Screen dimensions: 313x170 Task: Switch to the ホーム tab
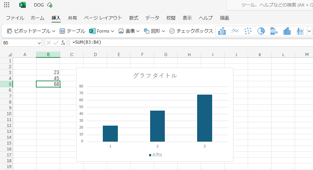tap(37, 18)
